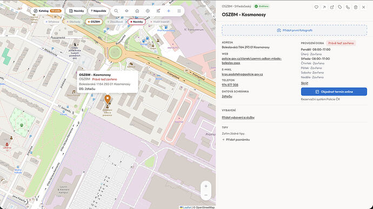Zoom out the map with minus button
The width and height of the screenshot is (373, 209).
[206, 195]
